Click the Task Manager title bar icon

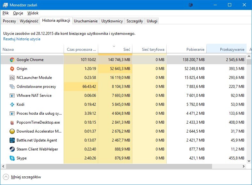(5, 5)
